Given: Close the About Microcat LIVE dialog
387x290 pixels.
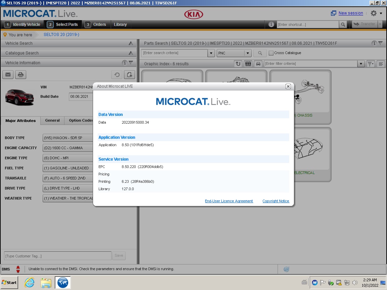Looking at the screenshot, I should pos(288,86).
